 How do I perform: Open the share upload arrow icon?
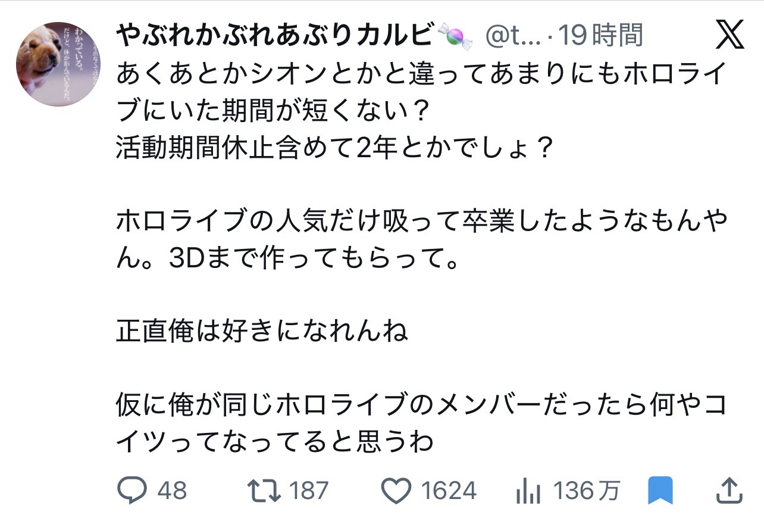coord(727,491)
